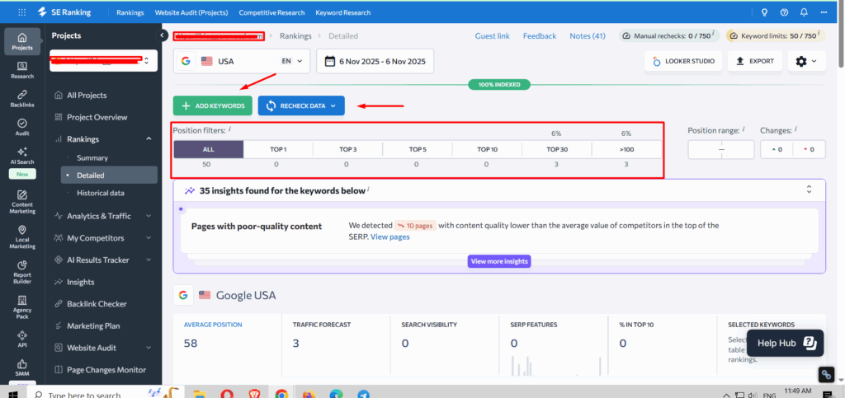This screenshot has height=398, width=845.
Task: Click the Position range slider field
Action: [721, 149]
